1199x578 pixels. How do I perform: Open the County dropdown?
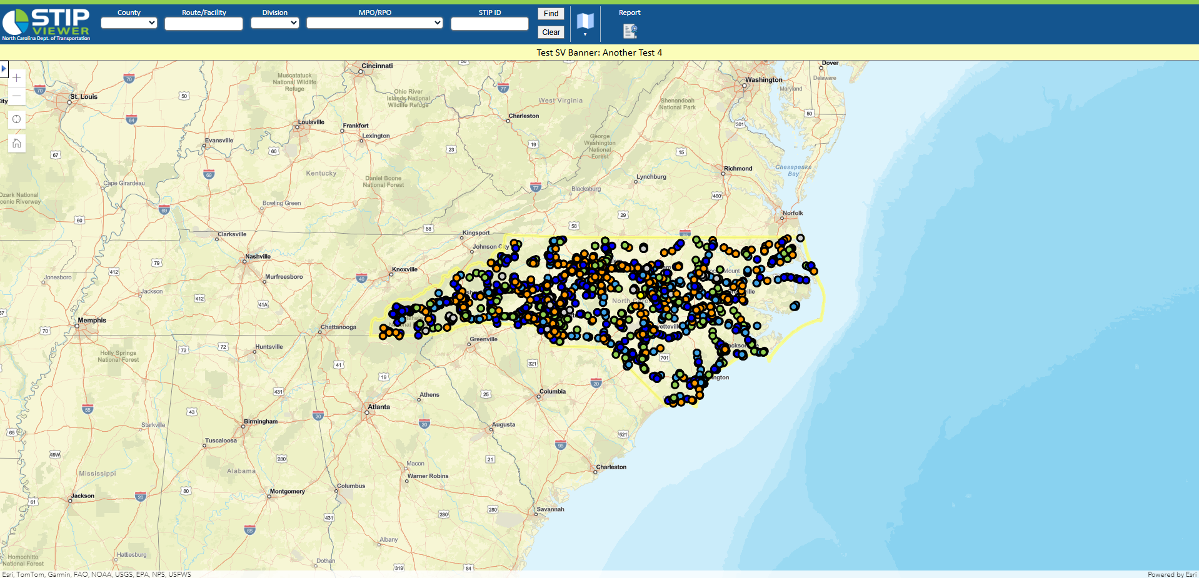[x=129, y=23]
